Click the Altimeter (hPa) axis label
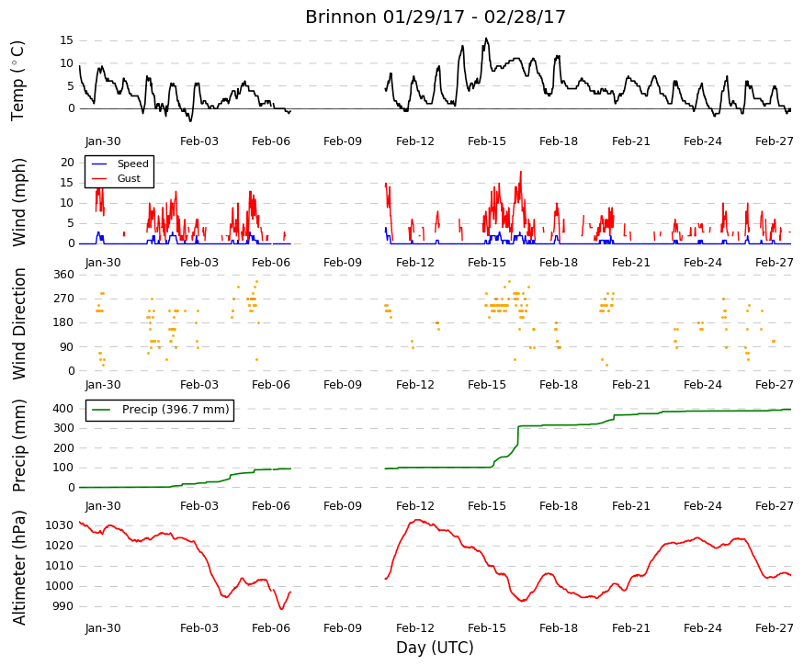804x666 pixels. point(18,567)
